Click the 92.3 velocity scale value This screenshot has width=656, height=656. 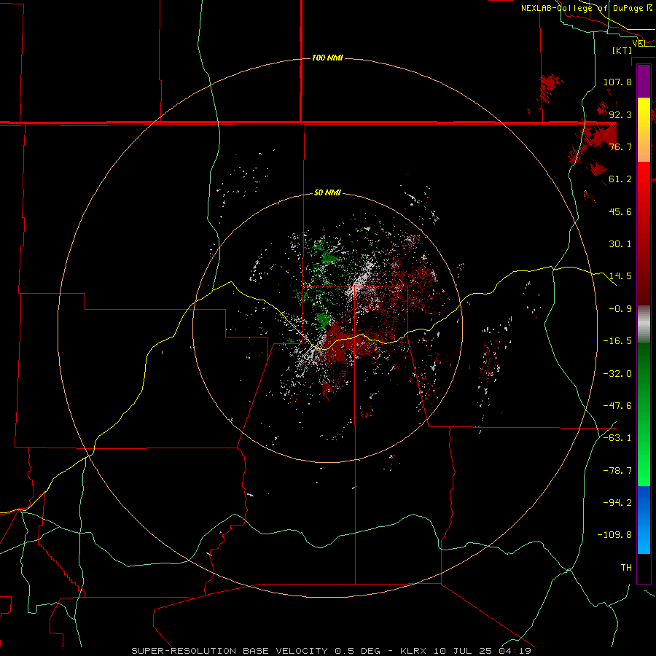pyautogui.click(x=620, y=114)
